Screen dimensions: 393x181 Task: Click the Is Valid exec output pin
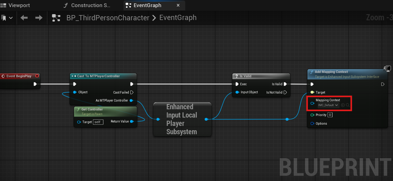285,84
